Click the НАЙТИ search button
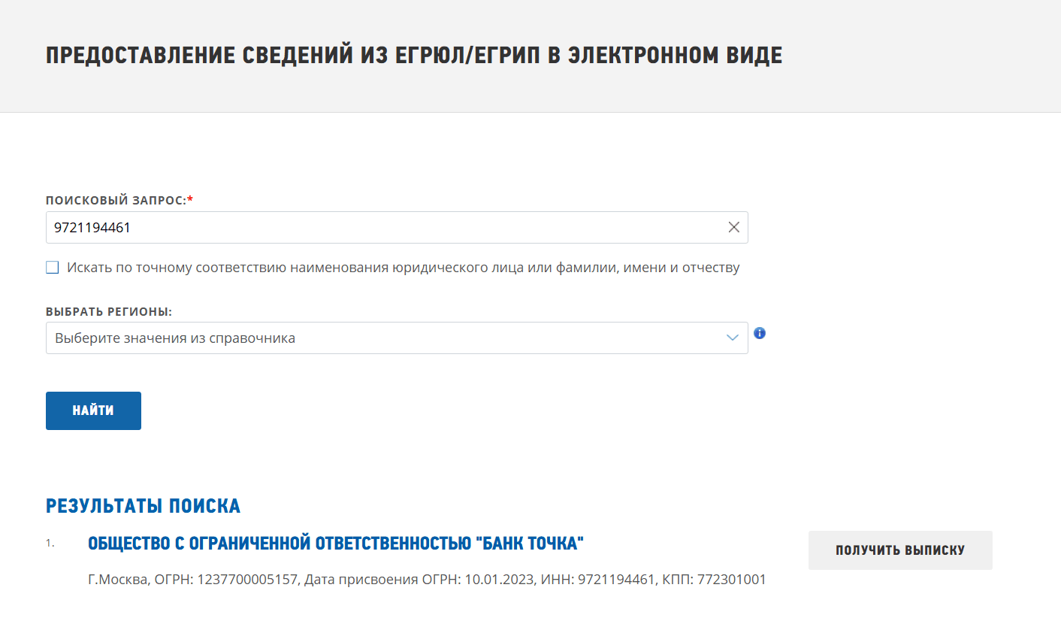Viewport: 1061px width, 627px height. click(x=93, y=410)
